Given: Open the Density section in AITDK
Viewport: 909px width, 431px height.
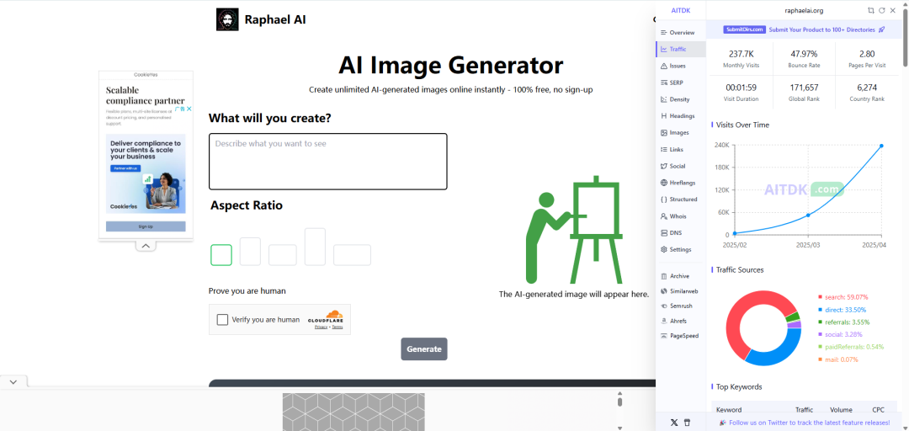Looking at the screenshot, I should coord(681,99).
